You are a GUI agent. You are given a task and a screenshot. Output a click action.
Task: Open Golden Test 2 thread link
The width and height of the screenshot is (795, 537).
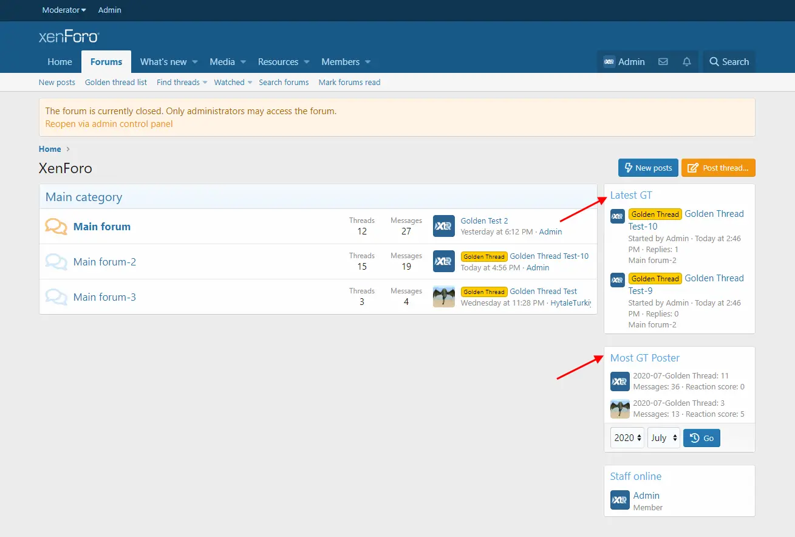pos(484,221)
